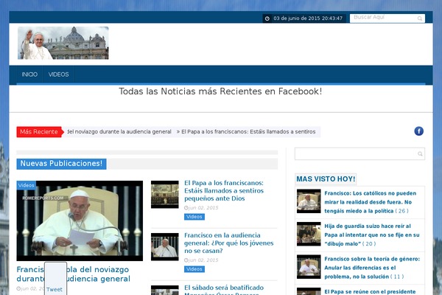Open the VIDEOS menu item

[59, 74]
